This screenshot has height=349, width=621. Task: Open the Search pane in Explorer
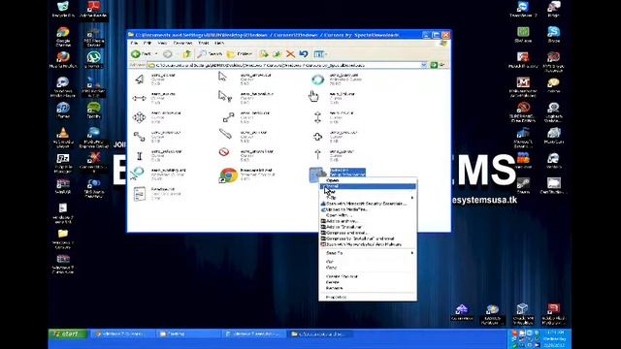[210, 54]
